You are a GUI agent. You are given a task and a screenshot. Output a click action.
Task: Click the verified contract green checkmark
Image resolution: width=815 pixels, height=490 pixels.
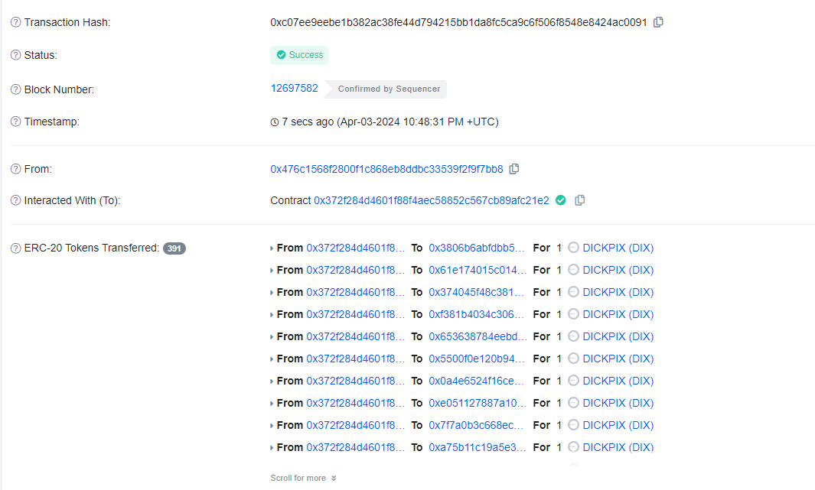(x=560, y=200)
